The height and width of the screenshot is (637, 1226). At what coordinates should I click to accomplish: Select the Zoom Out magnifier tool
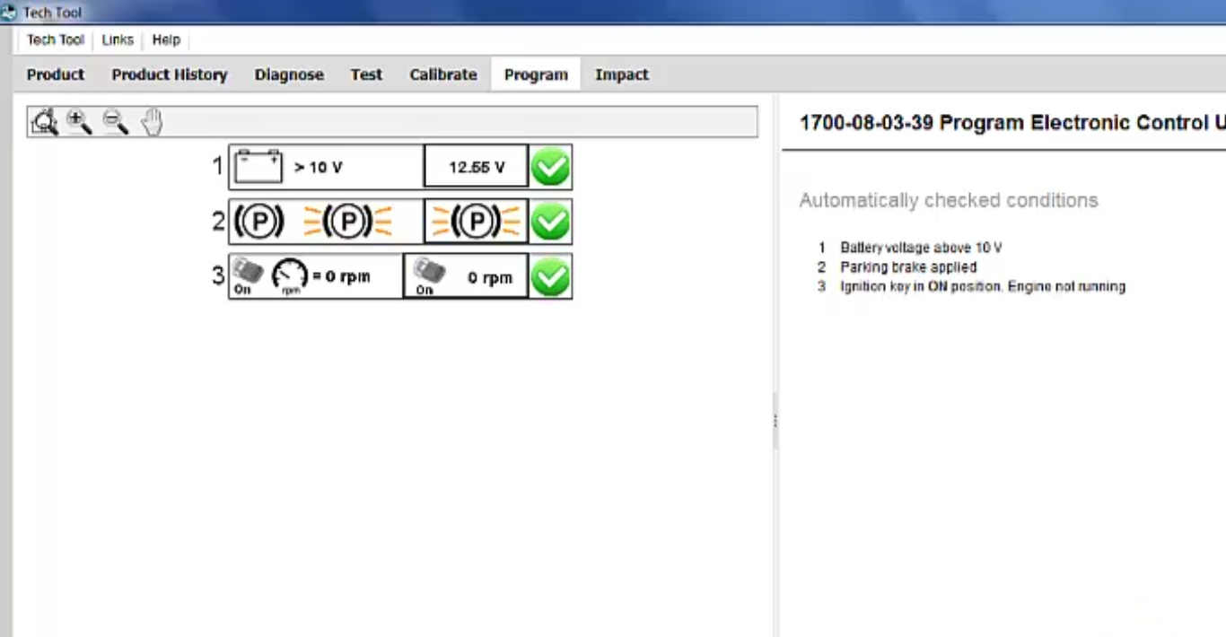(114, 122)
